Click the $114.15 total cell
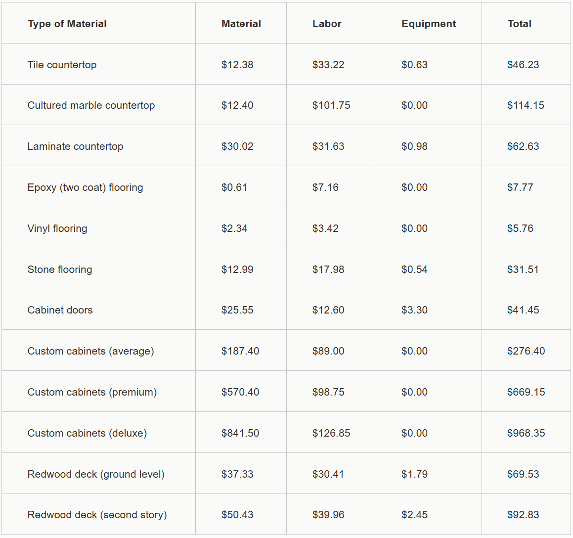573x538 pixels. [526, 105]
